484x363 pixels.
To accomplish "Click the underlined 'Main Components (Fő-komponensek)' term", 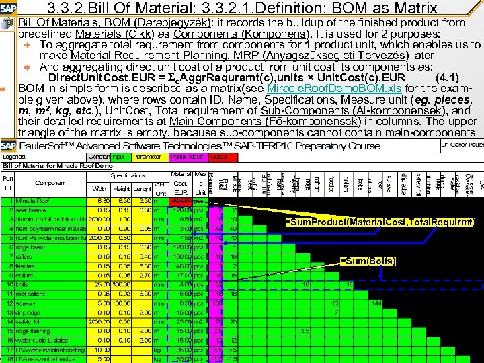I will coord(266,122).
